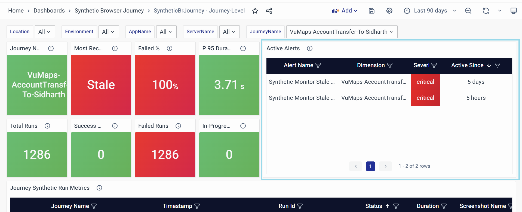Filter the Severity column
The image size is (522, 212).
[434, 66]
